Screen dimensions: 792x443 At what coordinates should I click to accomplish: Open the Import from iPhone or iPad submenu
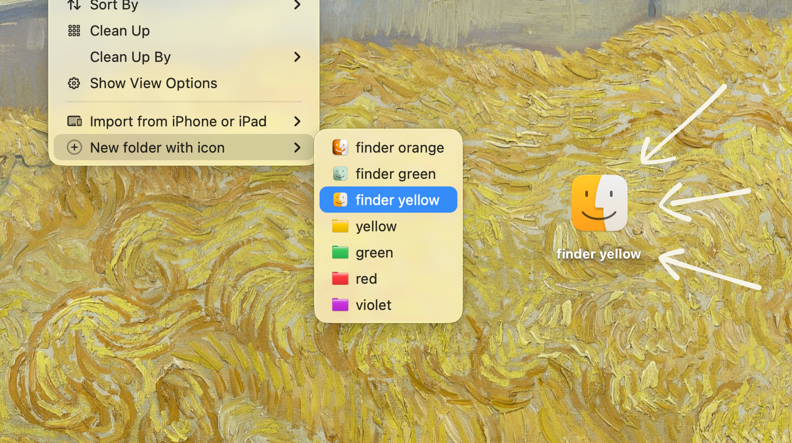(297, 121)
